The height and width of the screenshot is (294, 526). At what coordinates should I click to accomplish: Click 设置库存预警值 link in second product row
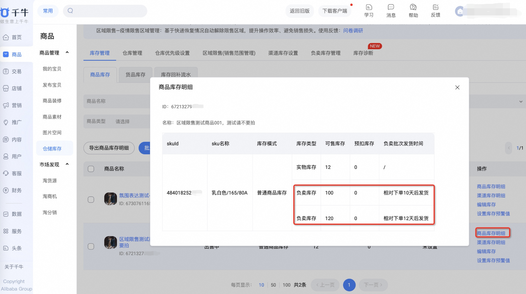[x=493, y=260]
